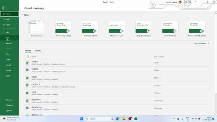Click Excel file icon beside data 26 jan

pos(27,108)
